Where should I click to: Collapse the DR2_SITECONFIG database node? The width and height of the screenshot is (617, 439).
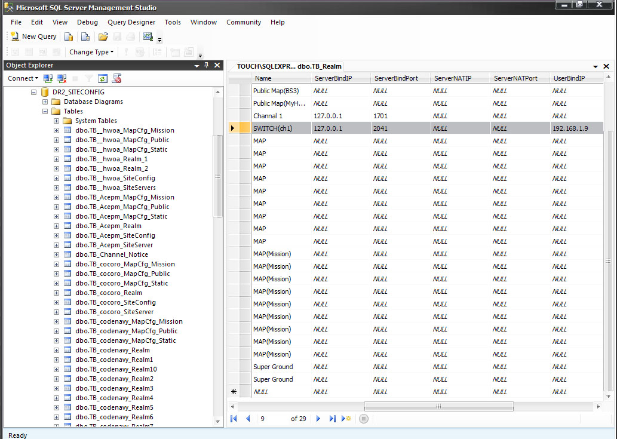pos(34,92)
